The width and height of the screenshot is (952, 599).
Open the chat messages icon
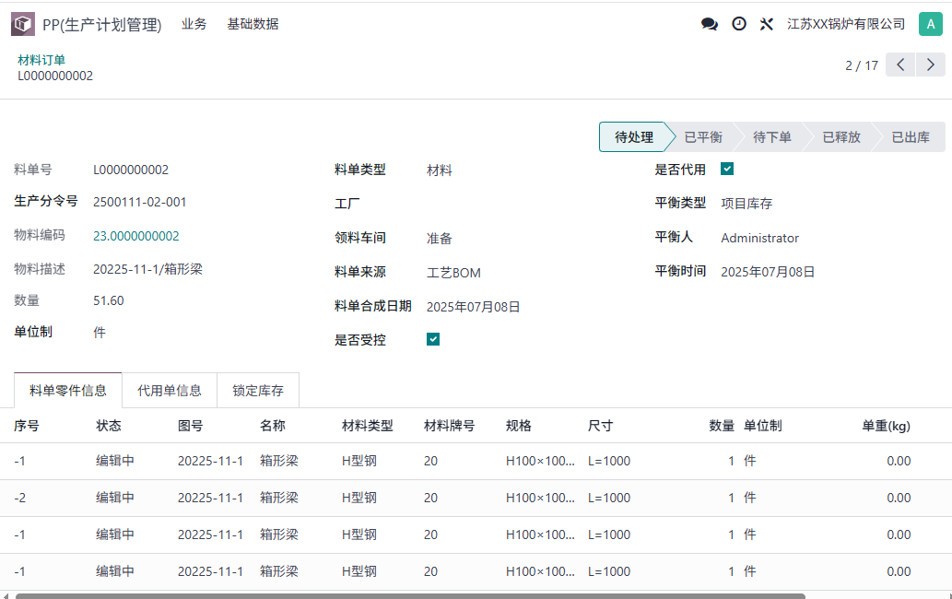(709, 25)
